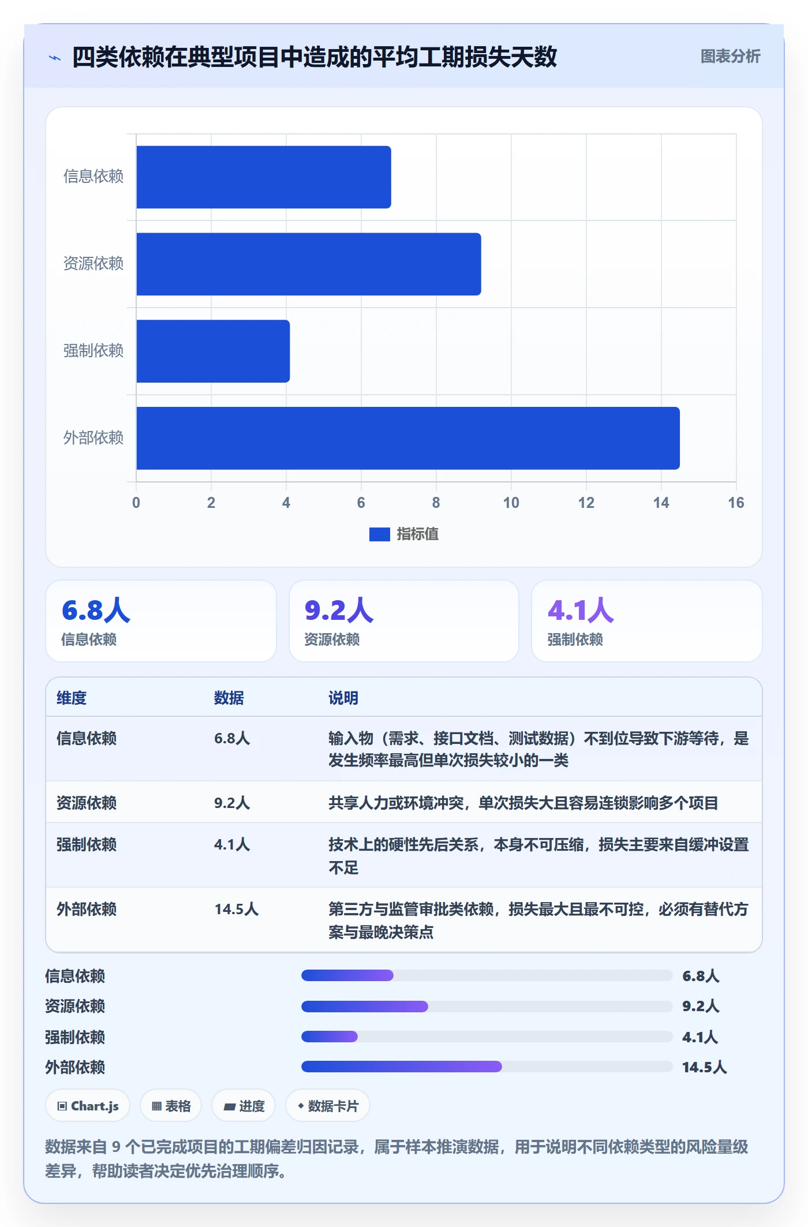This screenshot has height=1227, width=808.
Task: Click the description starting 第三方与监管审批类依赖
Action: tap(538, 921)
